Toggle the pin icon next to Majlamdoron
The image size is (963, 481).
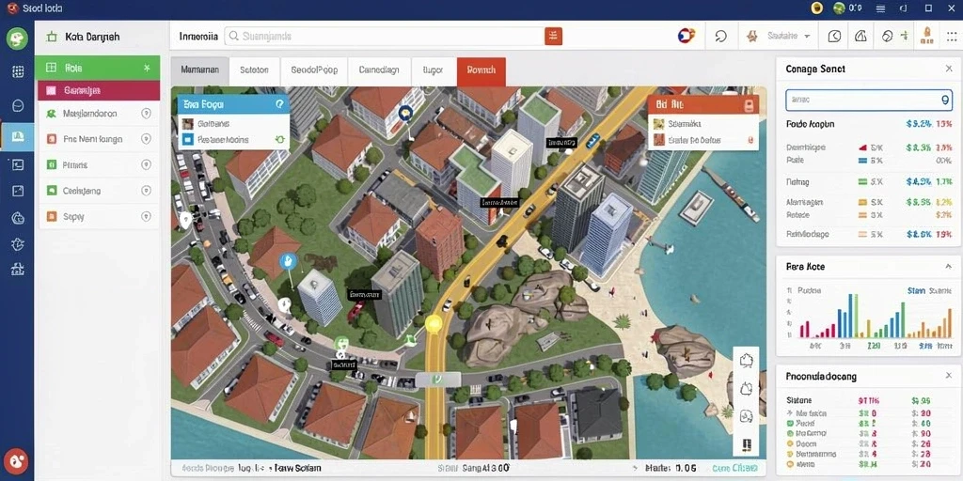coord(146,114)
